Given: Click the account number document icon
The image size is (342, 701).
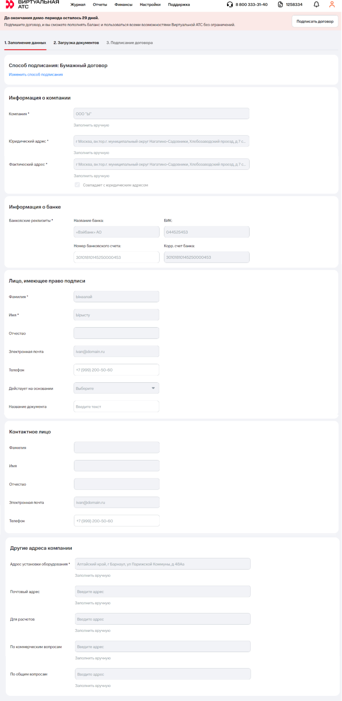Looking at the screenshot, I should 280,5.
